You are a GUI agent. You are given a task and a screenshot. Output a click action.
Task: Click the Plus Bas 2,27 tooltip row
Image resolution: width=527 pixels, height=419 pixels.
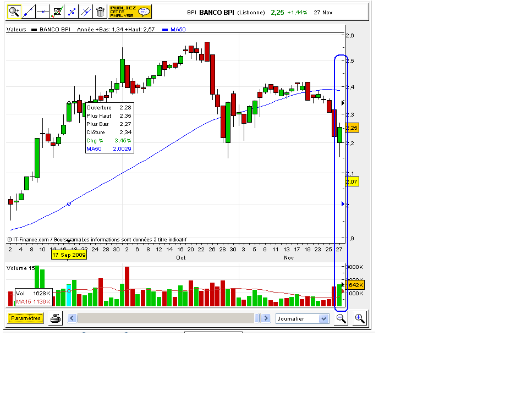coord(109,124)
